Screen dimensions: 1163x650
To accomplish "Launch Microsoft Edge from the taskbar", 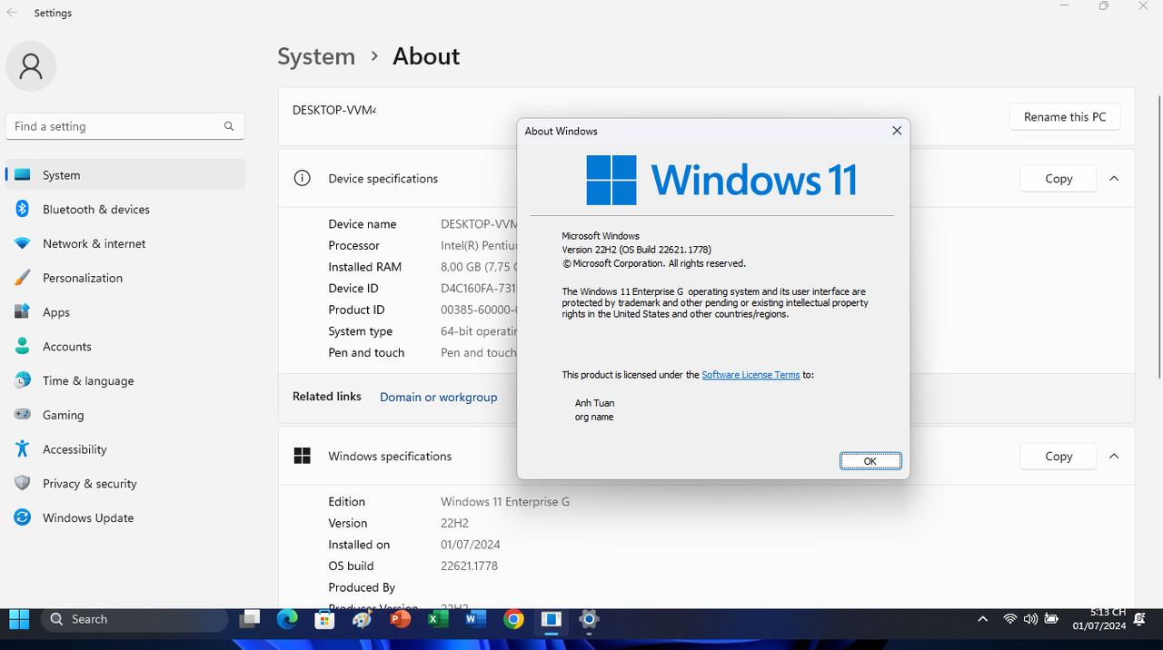I will coord(287,619).
